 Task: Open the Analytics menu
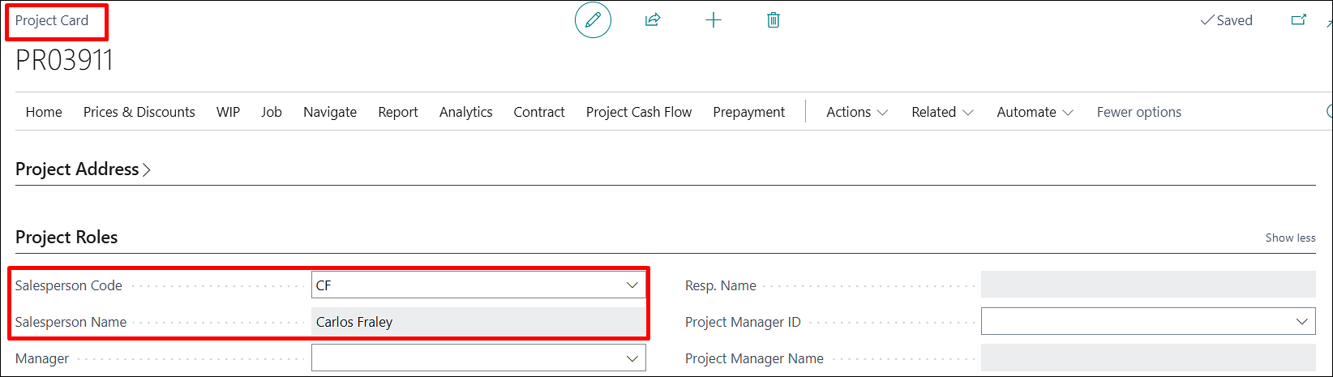pos(466,112)
